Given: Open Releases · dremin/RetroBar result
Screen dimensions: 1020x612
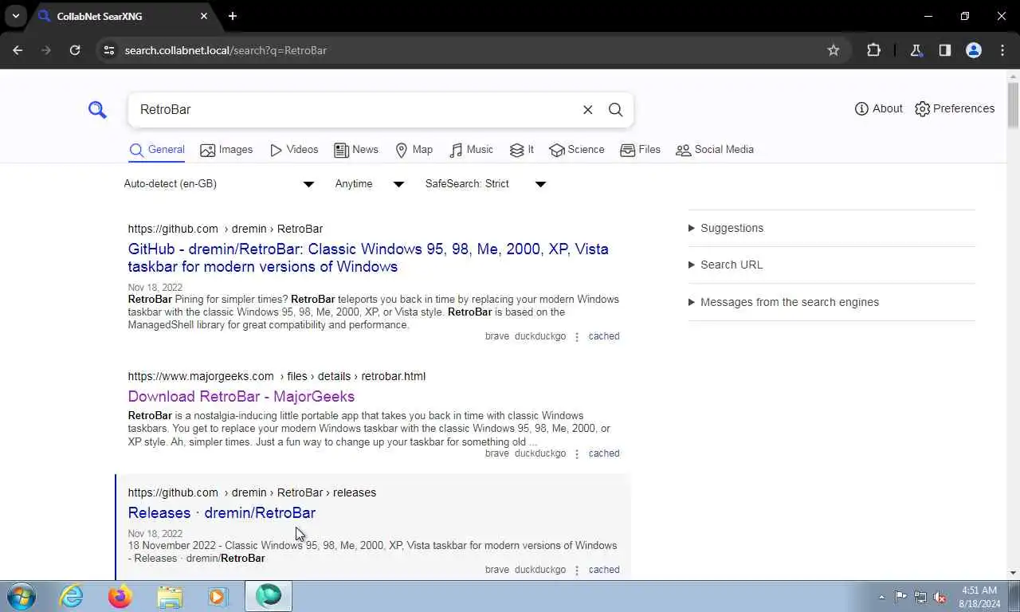Looking at the screenshot, I should point(222,512).
